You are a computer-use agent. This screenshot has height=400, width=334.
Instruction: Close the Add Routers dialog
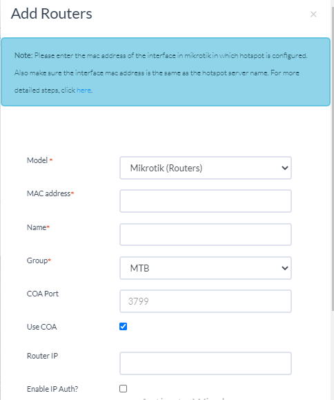[x=313, y=15]
